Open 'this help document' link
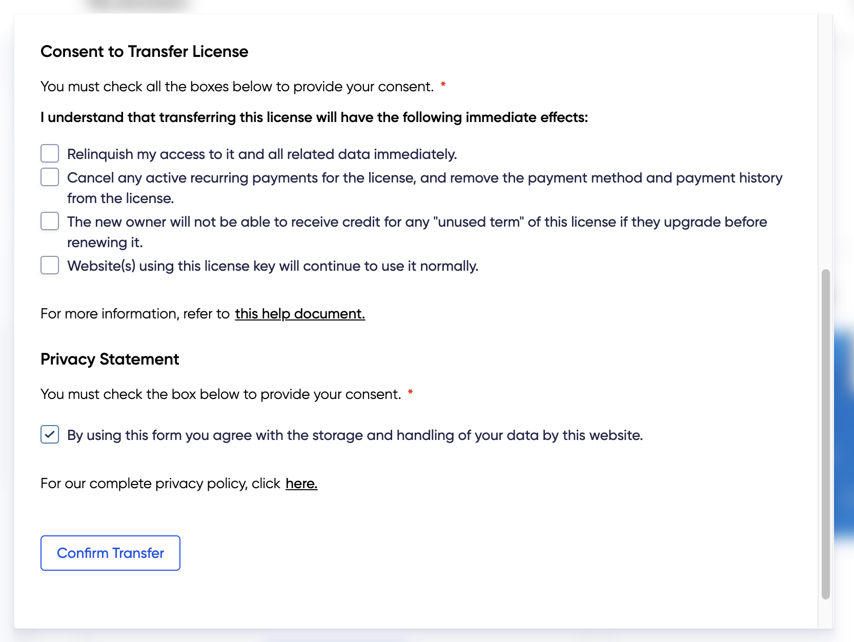The height and width of the screenshot is (642, 854). pyautogui.click(x=300, y=313)
